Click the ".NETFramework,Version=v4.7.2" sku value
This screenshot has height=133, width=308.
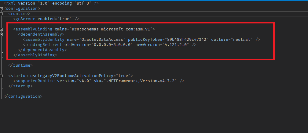point(140,81)
